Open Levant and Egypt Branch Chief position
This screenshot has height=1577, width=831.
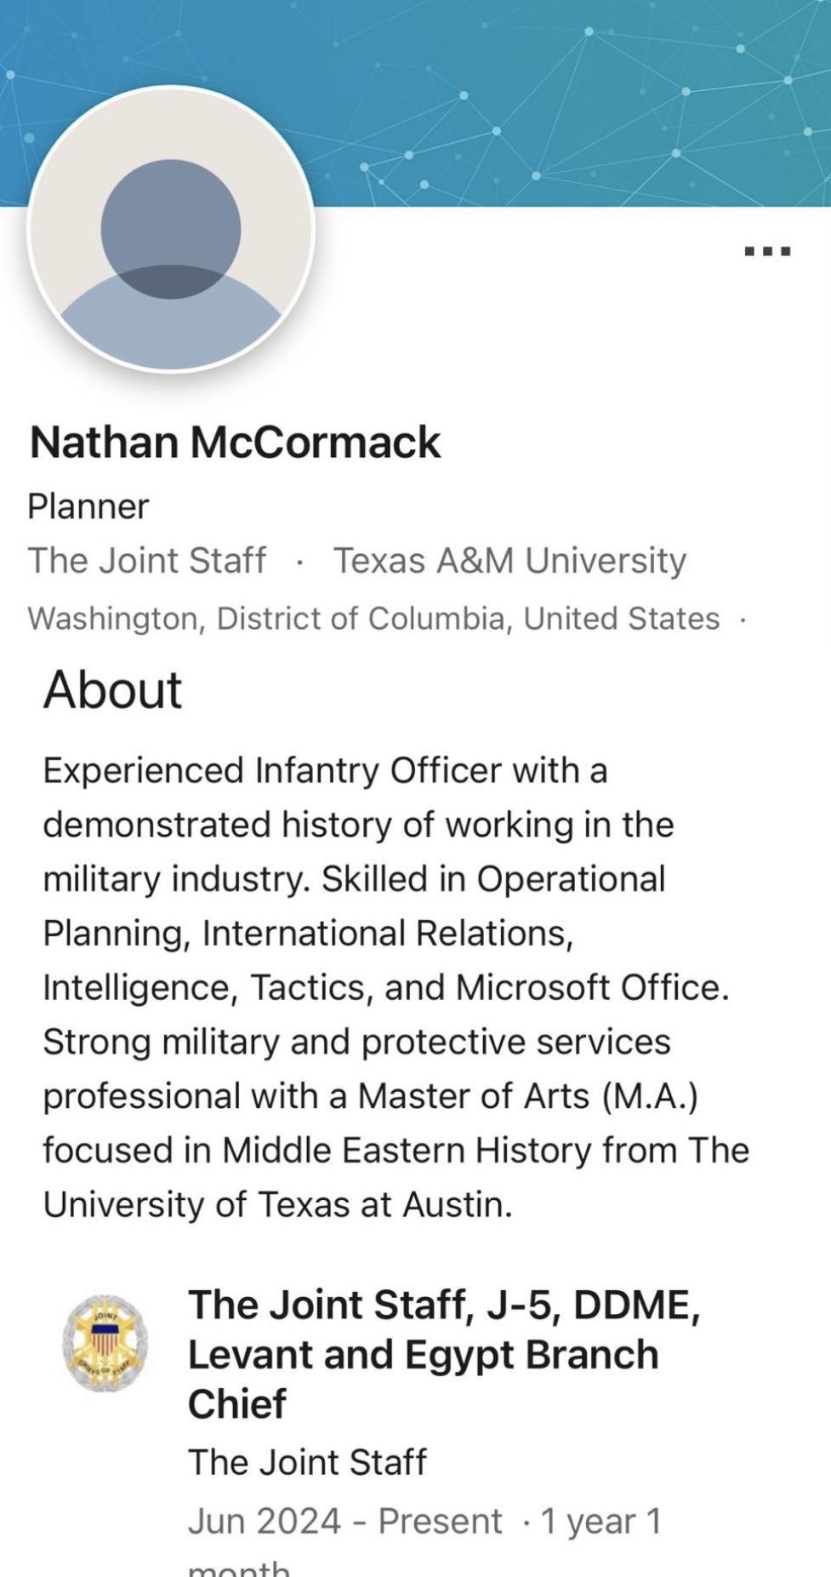point(444,1354)
